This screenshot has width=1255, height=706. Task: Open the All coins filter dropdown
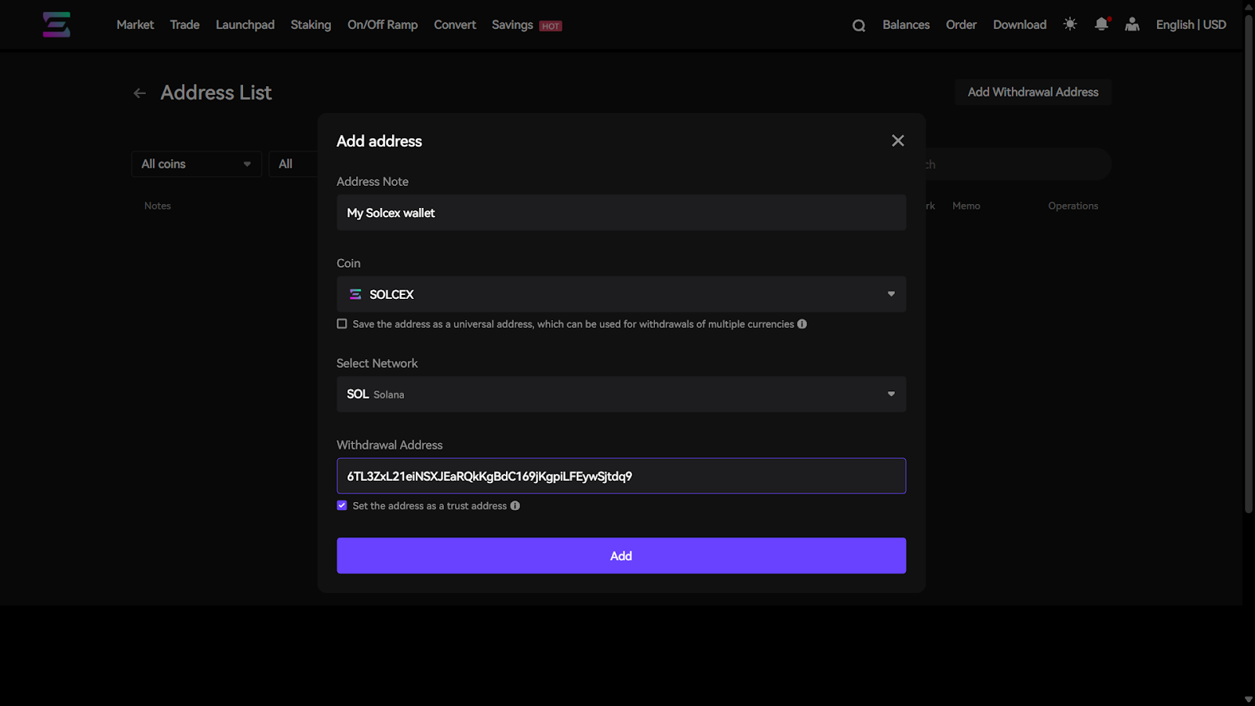point(196,164)
